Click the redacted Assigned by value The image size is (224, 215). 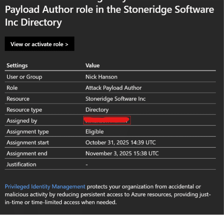click(x=107, y=120)
